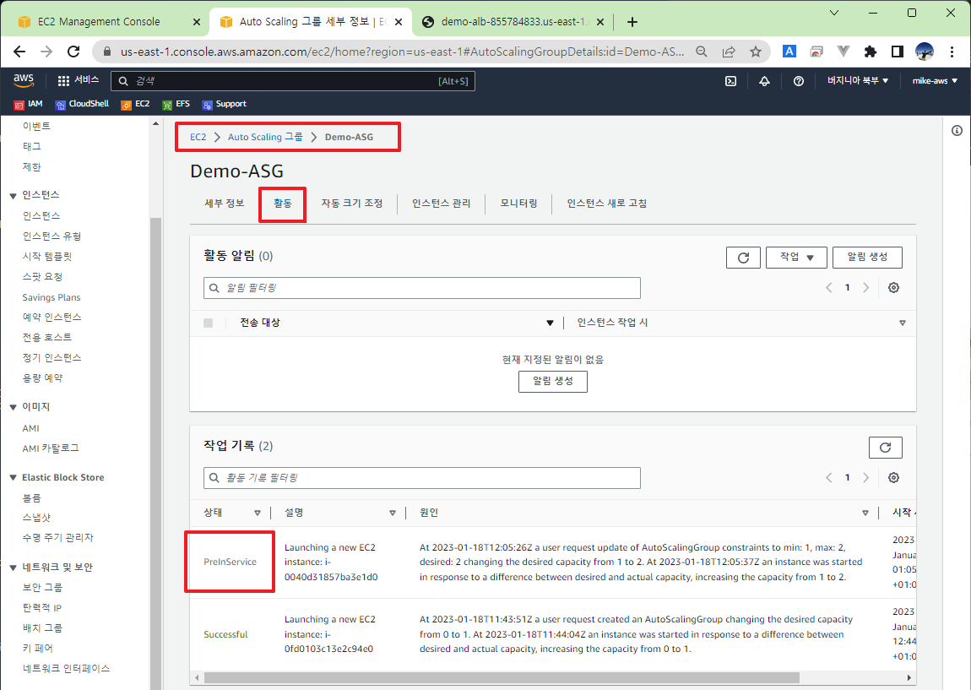The width and height of the screenshot is (971, 690).
Task: Refresh the 작업 기록 list
Action: (x=885, y=448)
